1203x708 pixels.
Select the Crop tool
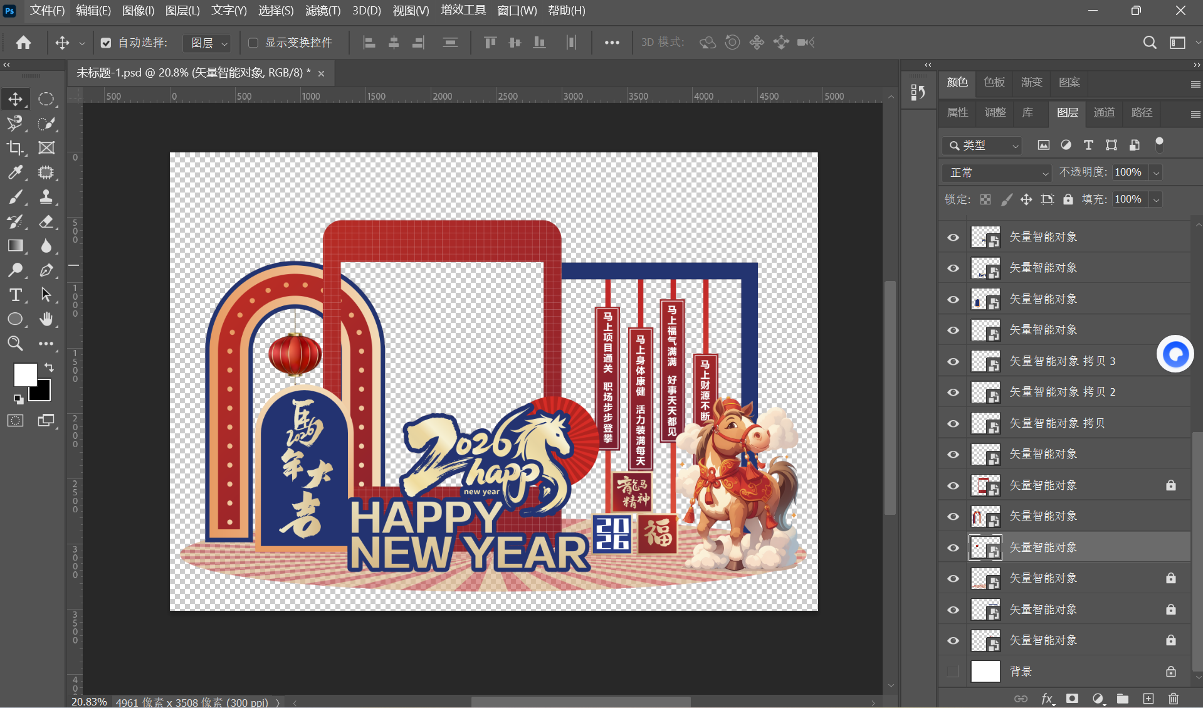point(15,148)
